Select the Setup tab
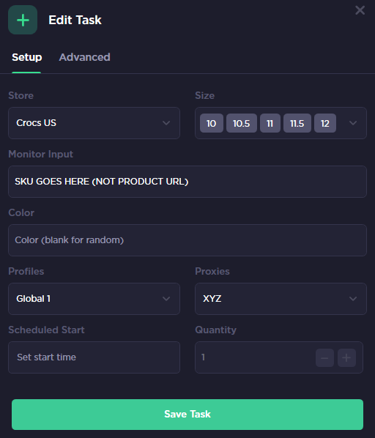The height and width of the screenshot is (438, 375). [27, 57]
